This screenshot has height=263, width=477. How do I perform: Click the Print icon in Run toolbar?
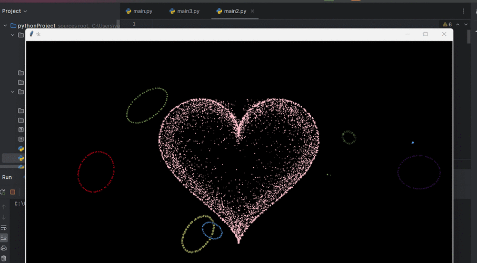(x=4, y=248)
